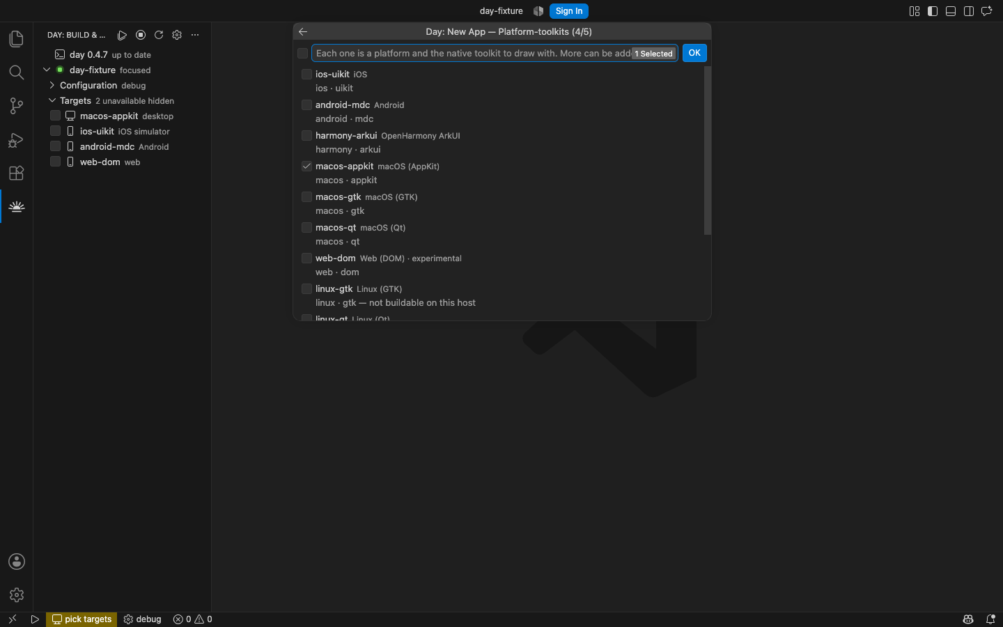Viewport: 1003px width, 627px height.
Task: Open the Customize Layout icon
Action: tap(915, 11)
